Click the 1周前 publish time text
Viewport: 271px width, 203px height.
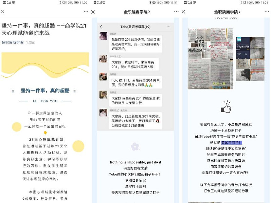[x=31, y=42]
